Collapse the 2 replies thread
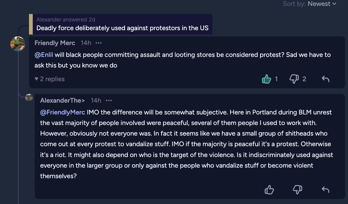Screen dimensions: 348x204 pos(50,79)
